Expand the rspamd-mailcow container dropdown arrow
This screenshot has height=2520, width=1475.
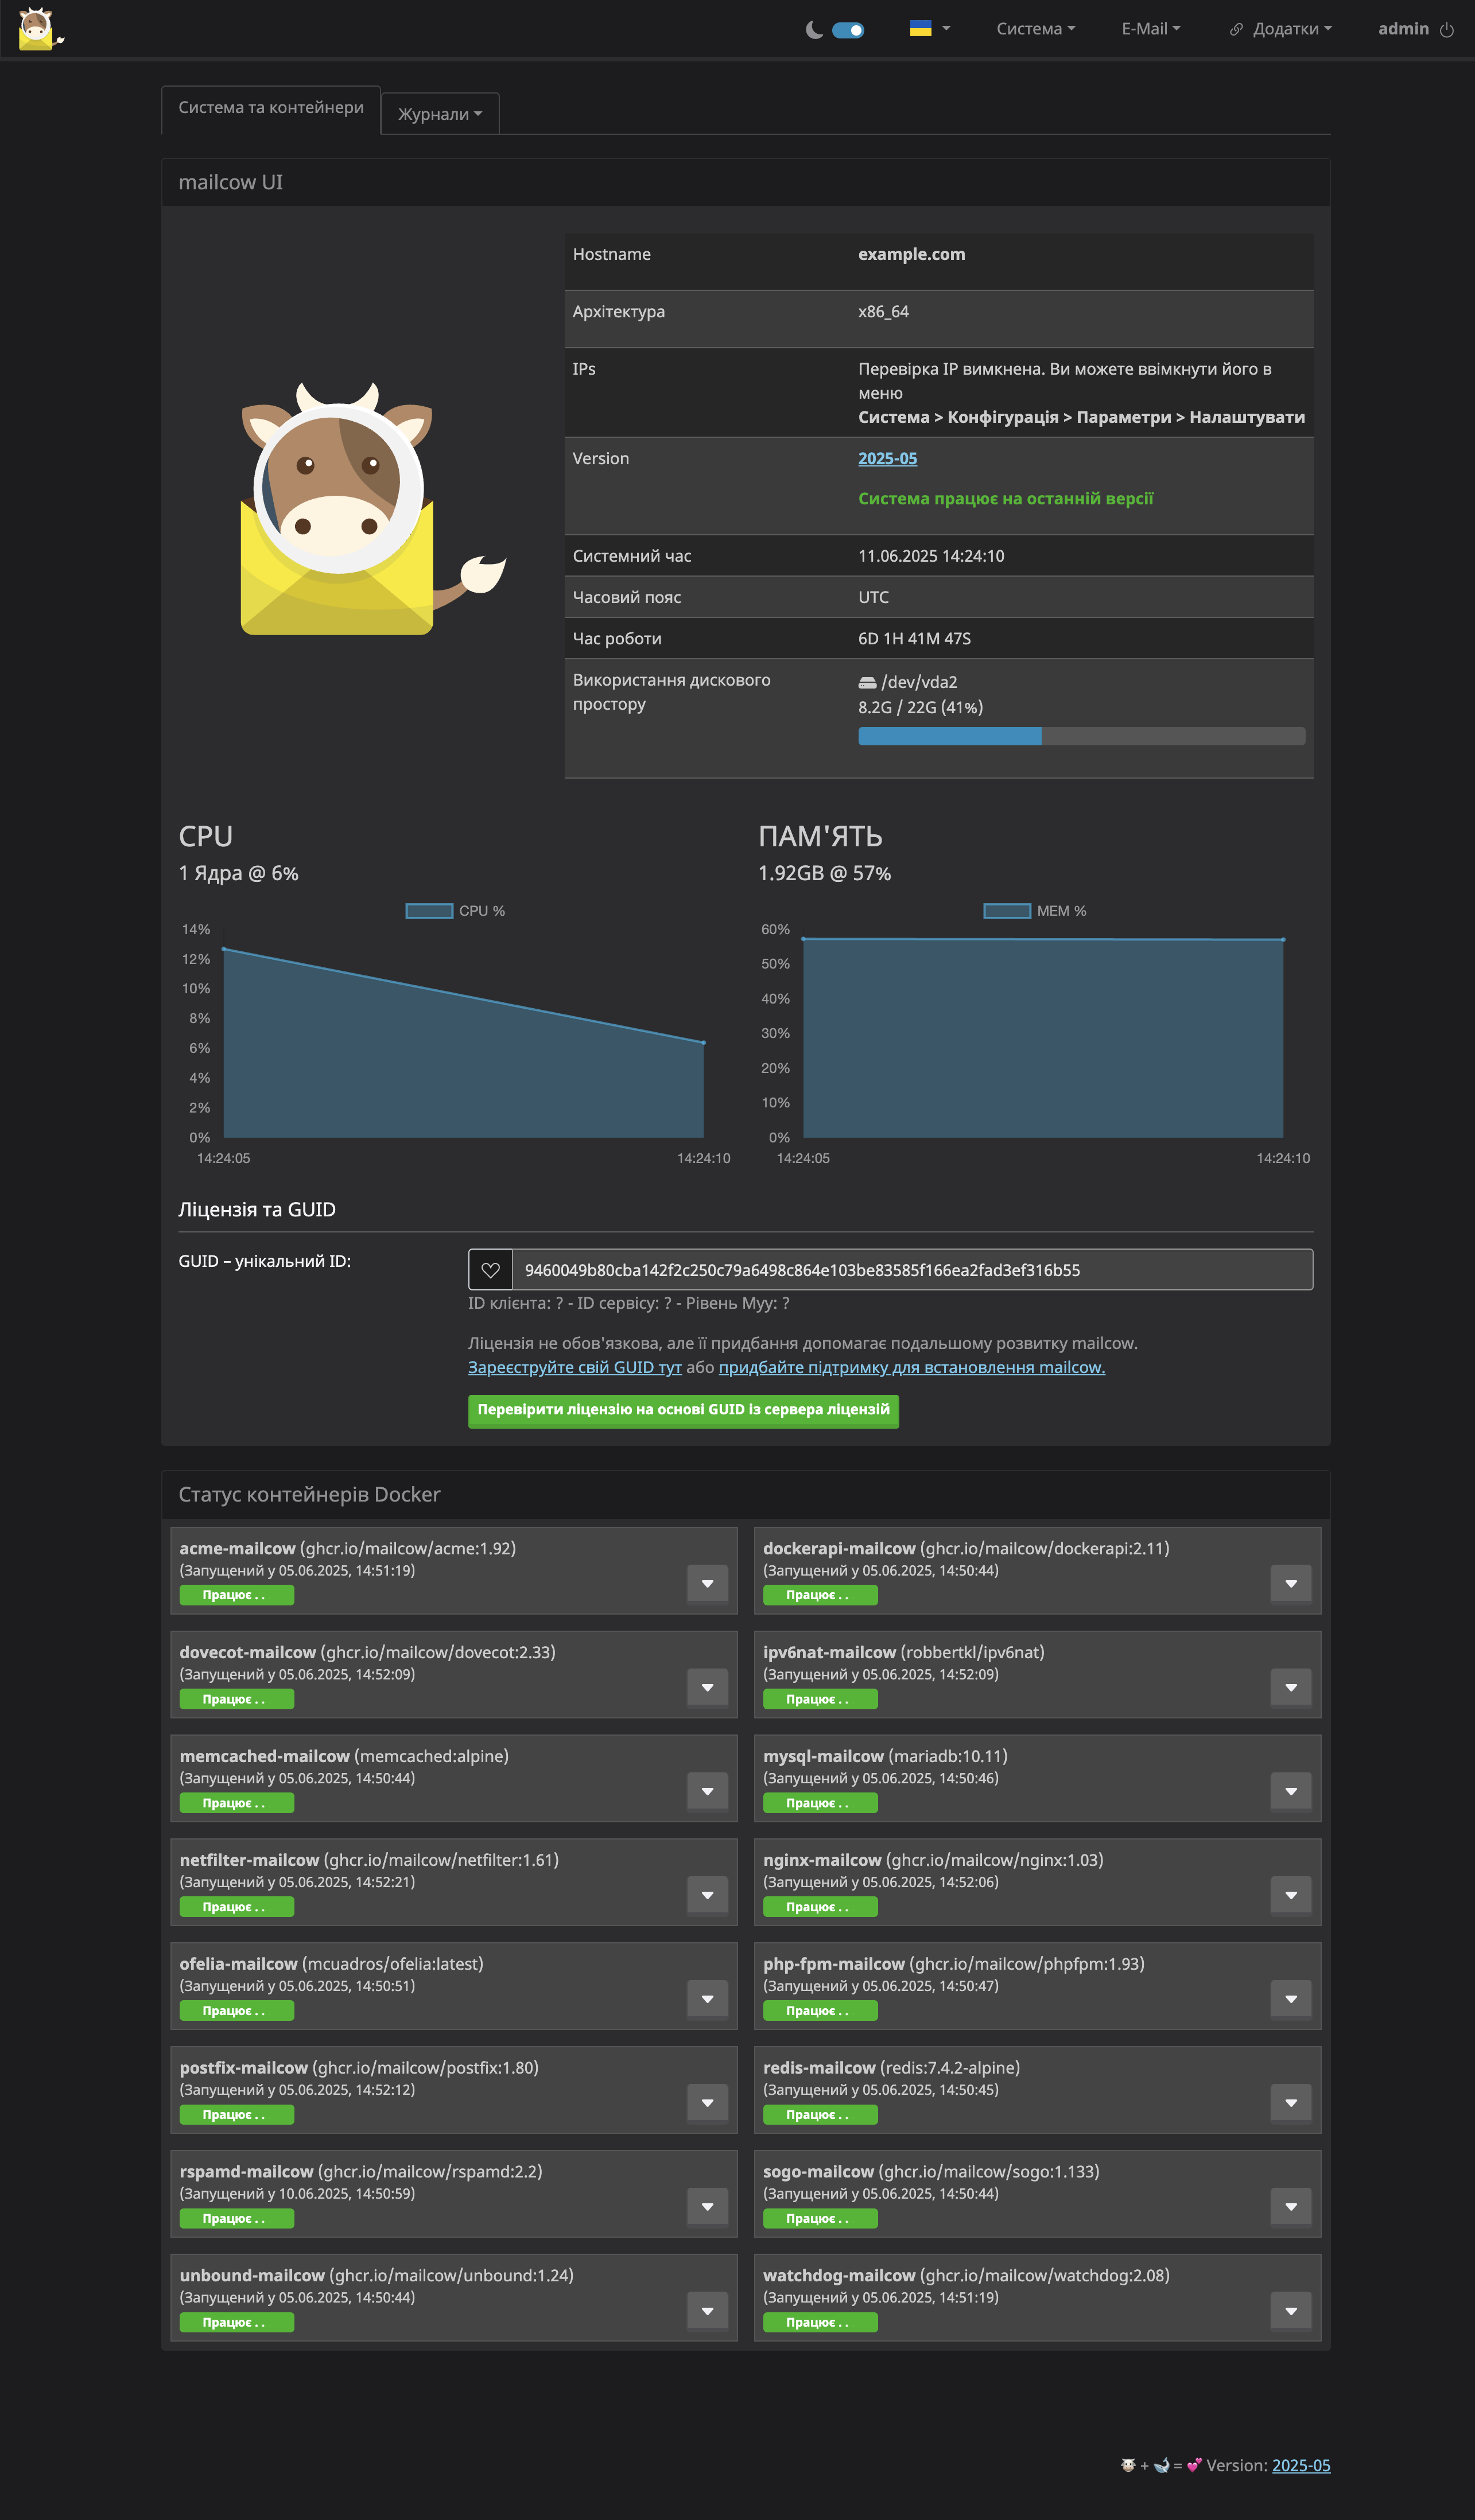707,2206
